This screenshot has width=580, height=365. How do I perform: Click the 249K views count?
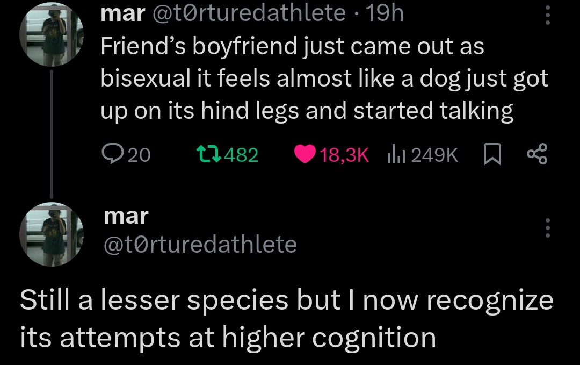click(436, 155)
